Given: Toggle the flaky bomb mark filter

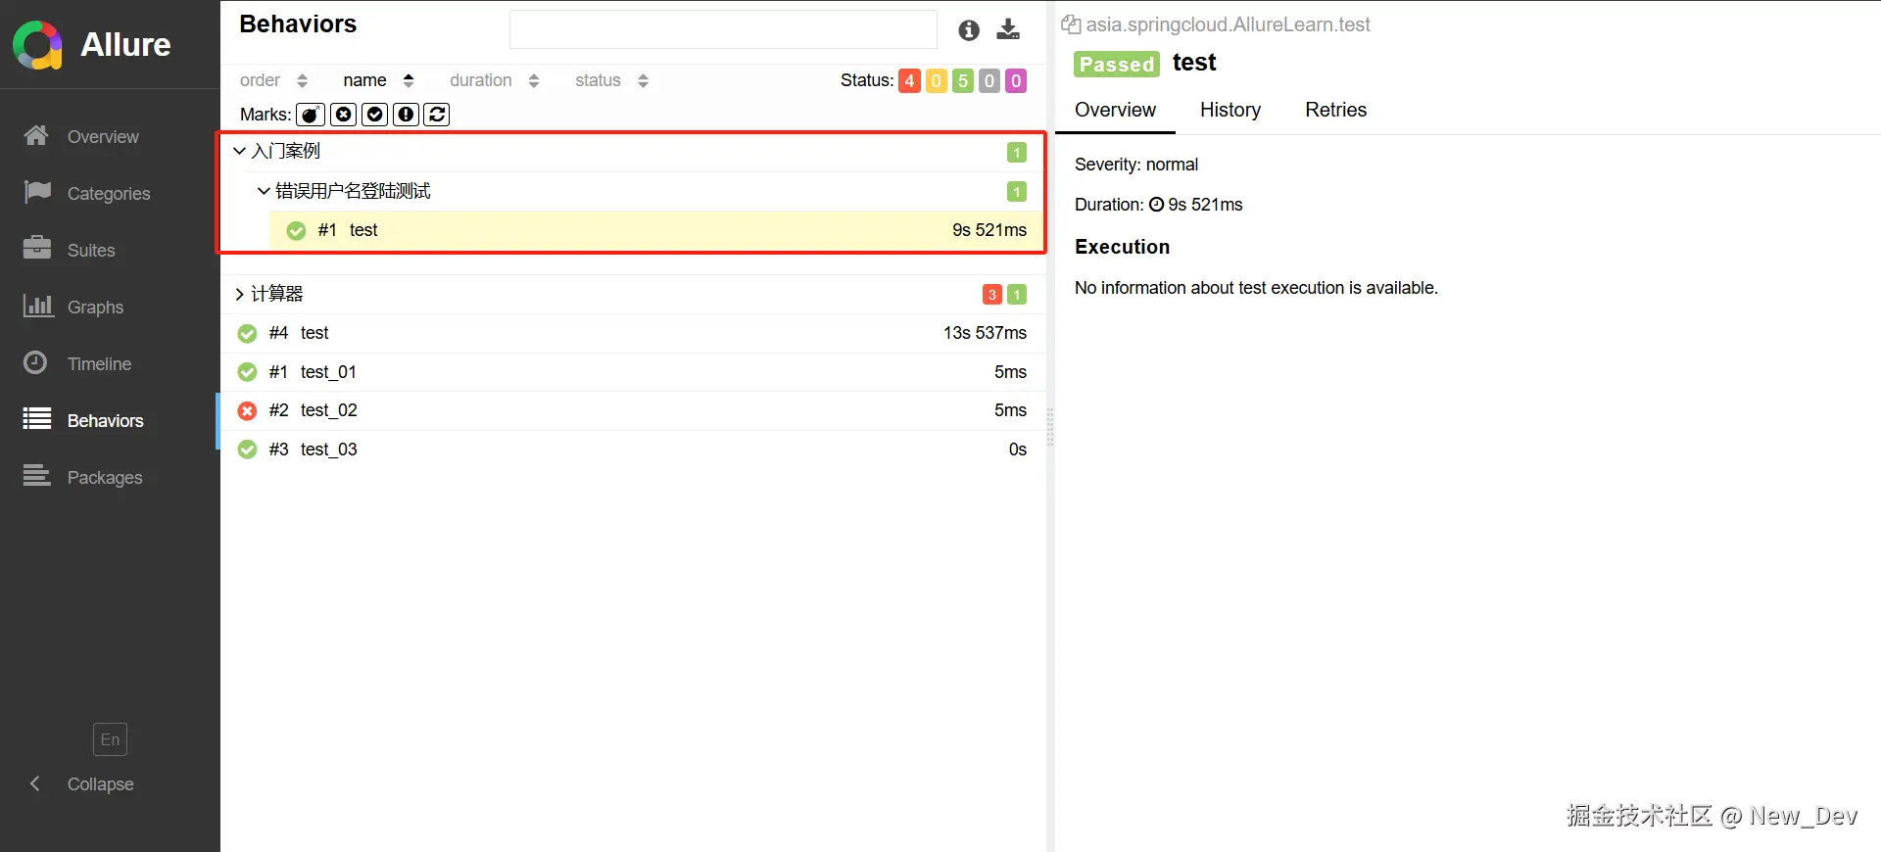Looking at the screenshot, I should pos(311,115).
